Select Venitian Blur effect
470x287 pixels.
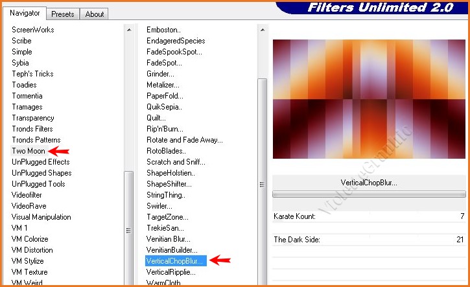(x=168, y=238)
